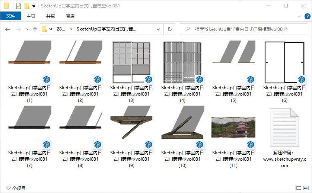Click file name ending with (2)

tap(80, 94)
